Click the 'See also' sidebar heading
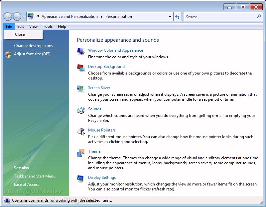Screen dimensions: 266x207 [x=21, y=168]
